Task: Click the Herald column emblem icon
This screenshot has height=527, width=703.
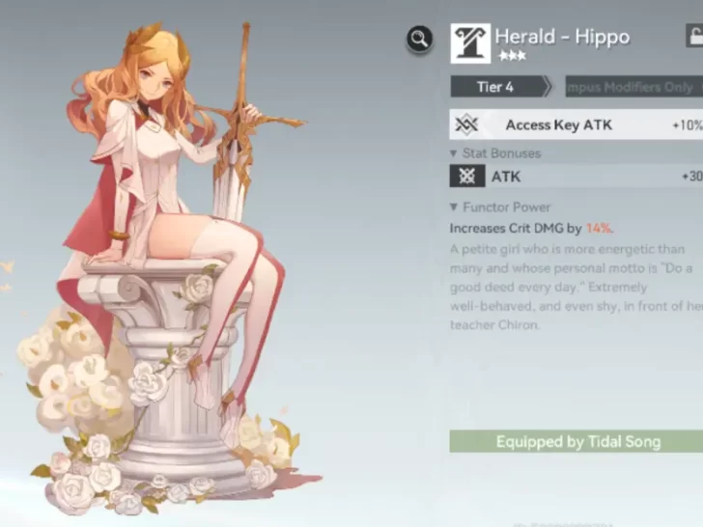Action: (x=470, y=43)
